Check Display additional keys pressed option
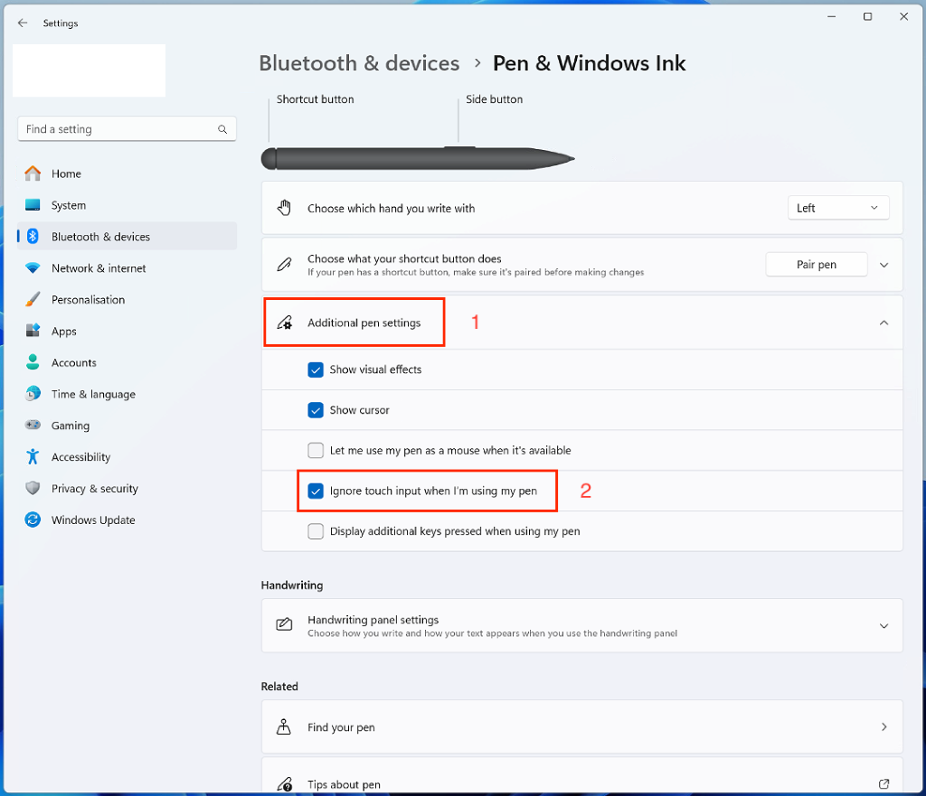Image resolution: width=926 pixels, height=796 pixels. point(316,531)
